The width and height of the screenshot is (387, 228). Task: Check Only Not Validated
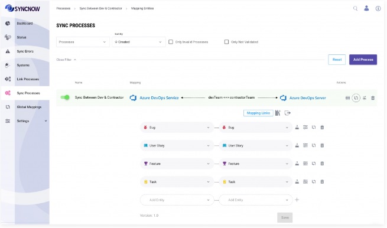[226, 42]
